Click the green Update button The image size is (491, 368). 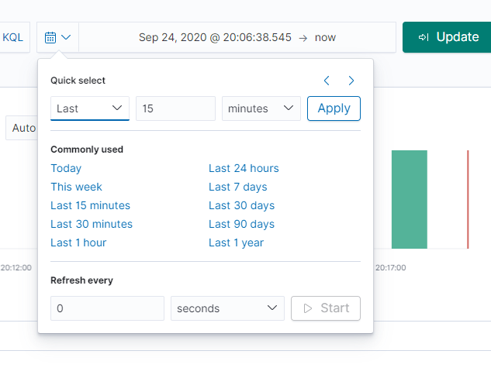(447, 37)
